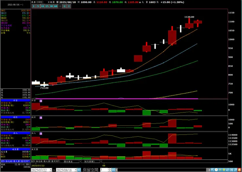Open the start date 2025/07/22 dropdown
Viewport: 242px width, 172px height.
tap(51, 170)
